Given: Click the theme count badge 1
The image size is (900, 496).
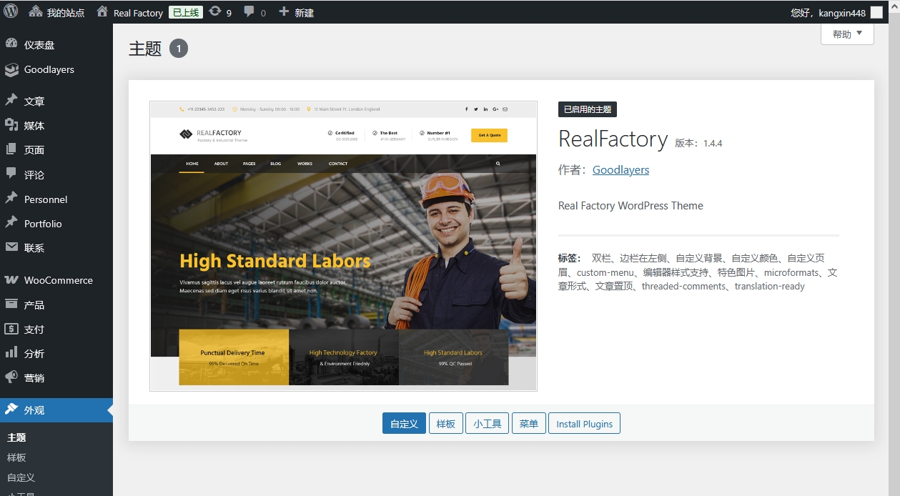Looking at the screenshot, I should coord(179,49).
